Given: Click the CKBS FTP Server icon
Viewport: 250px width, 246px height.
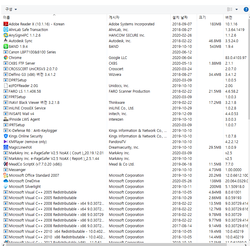Looking at the screenshot, I should [6, 63].
